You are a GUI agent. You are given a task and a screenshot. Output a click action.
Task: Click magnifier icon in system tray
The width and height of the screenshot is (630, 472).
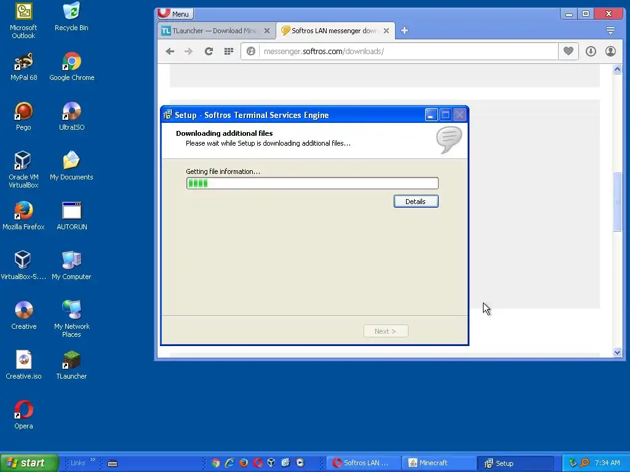(x=584, y=463)
